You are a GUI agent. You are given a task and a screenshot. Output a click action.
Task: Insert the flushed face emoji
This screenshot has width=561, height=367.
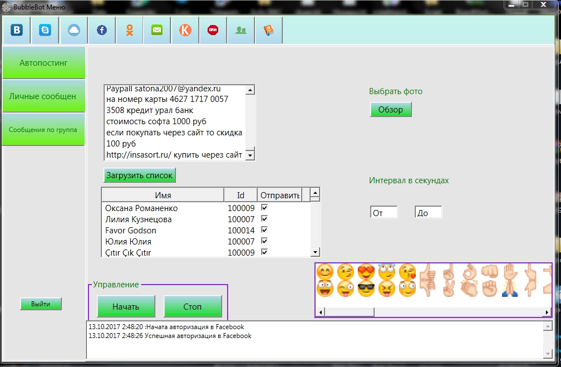tap(407, 288)
